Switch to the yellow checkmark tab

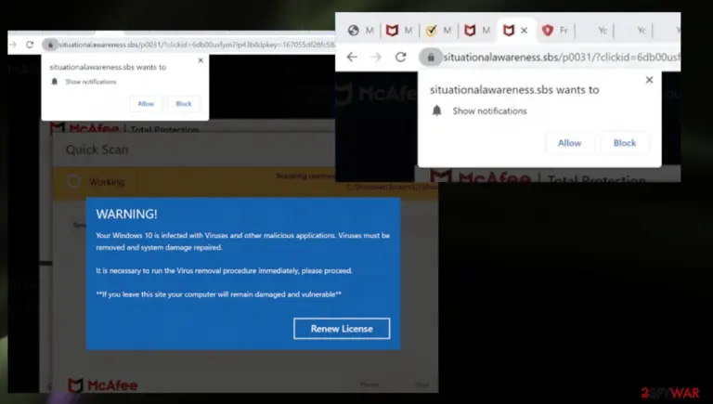[438, 31]
